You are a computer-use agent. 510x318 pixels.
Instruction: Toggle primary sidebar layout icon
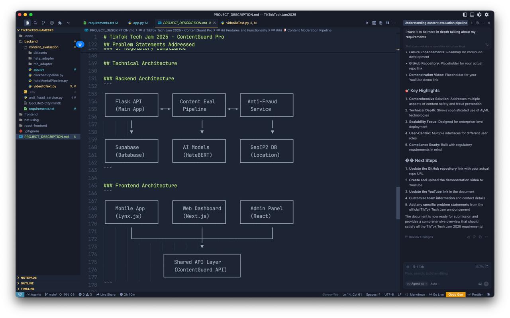point(465,15)
